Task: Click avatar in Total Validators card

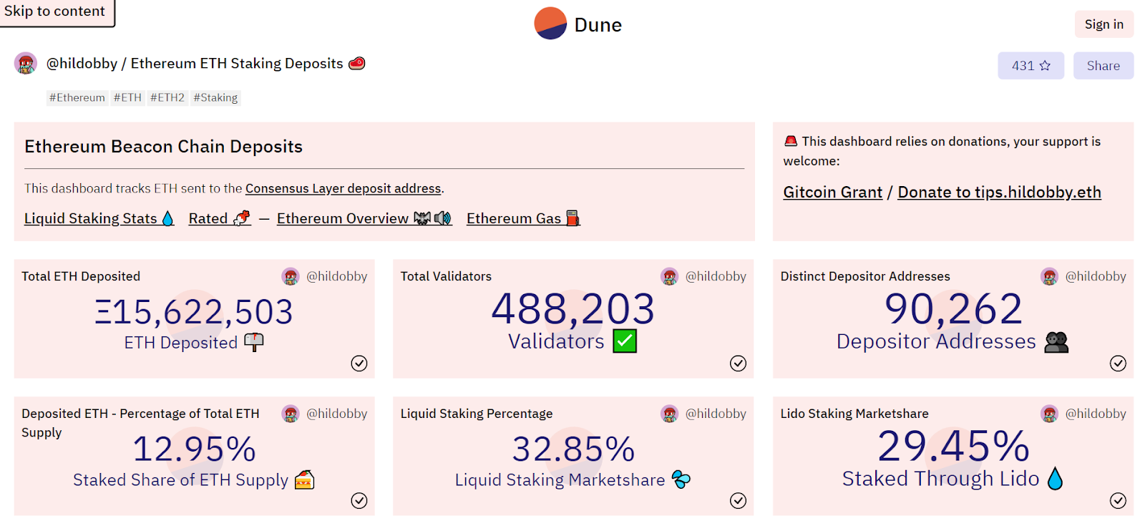Action: (670, 277)
